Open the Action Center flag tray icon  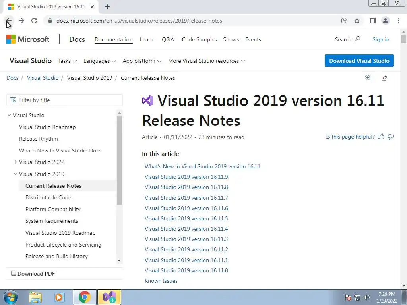[x=348, y=297]
